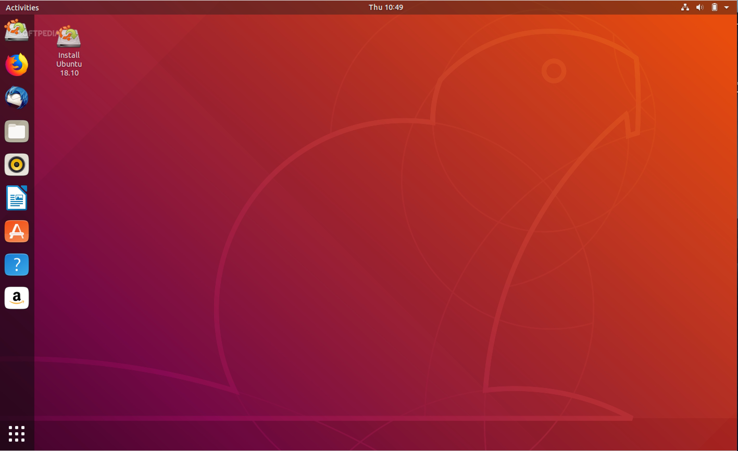Viewport: 738px width, 451px height.
Task: Click the Install Ubuntu 18.10 label
Action: [69, 64]
